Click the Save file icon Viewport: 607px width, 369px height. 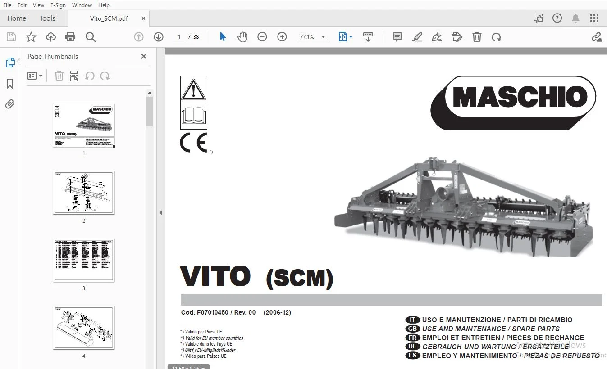(11, 37)
